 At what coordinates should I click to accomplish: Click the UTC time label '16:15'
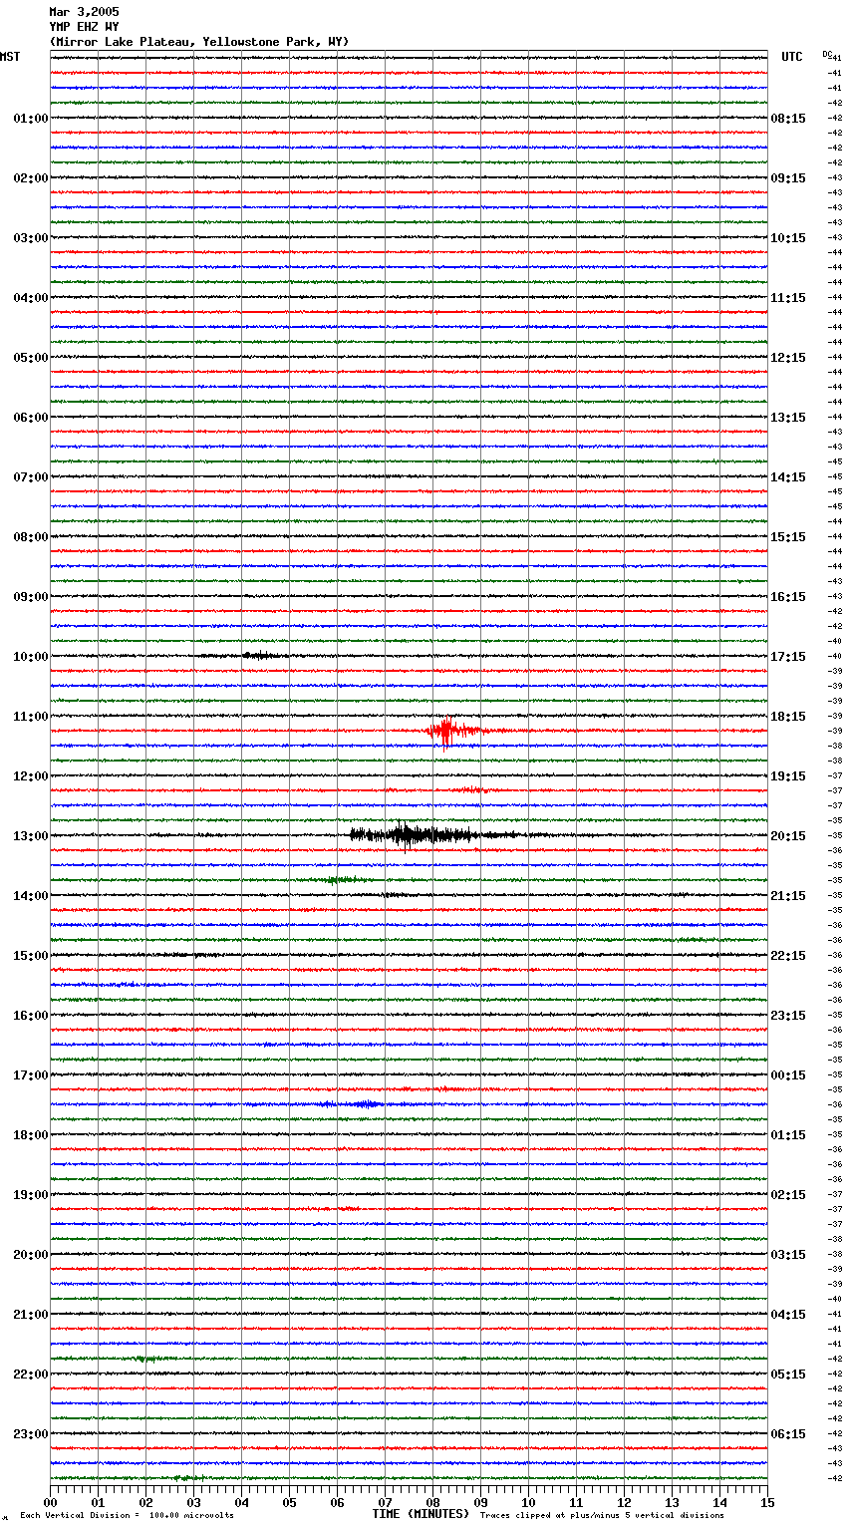[x=788, y=597]
